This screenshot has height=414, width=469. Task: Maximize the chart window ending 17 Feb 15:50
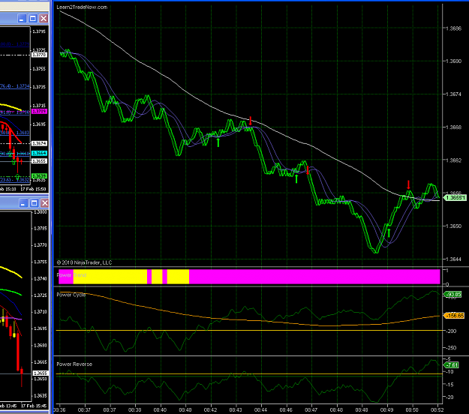(x=32, y=19)
